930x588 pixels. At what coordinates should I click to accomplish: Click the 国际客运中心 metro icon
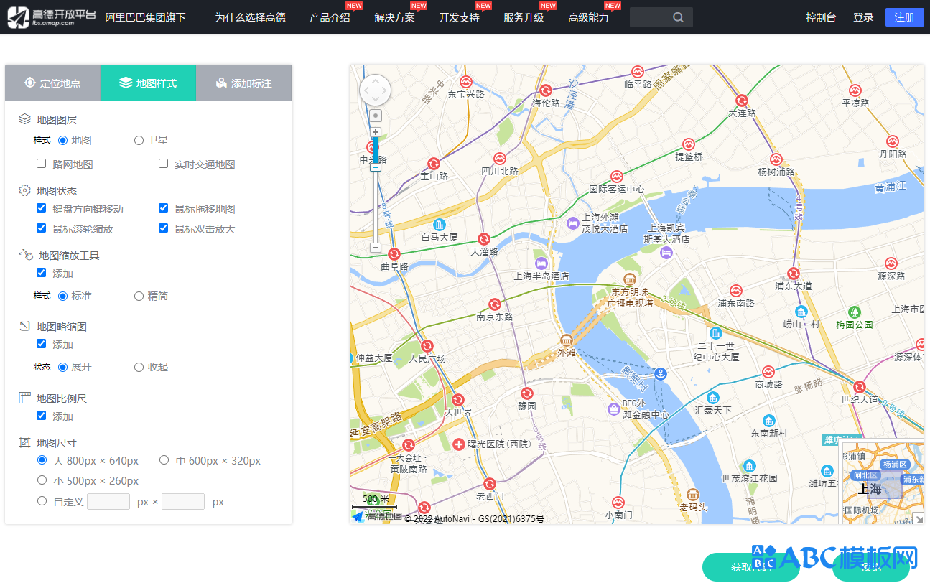point(616,177)
